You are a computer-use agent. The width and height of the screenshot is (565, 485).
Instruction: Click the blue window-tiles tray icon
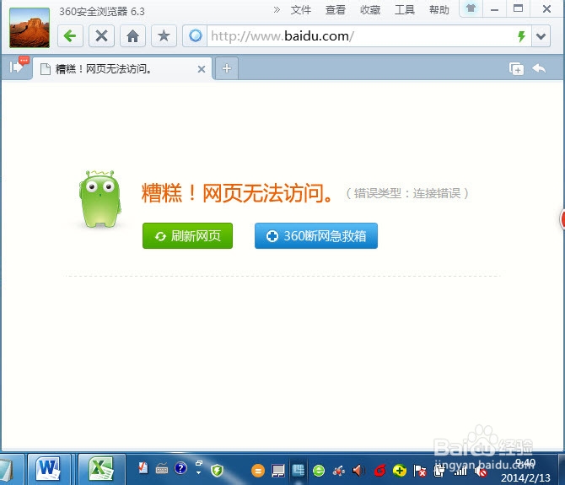(x=299, y=470)
